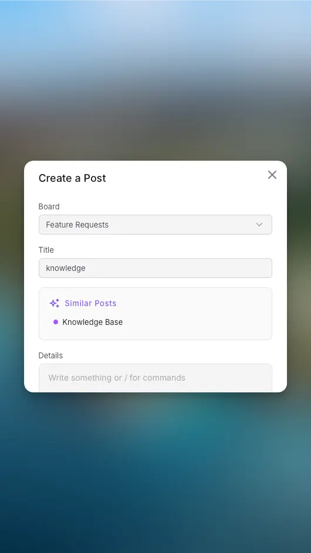Click the purple bullet next to Knowledge Base
Screen dimensions: 311x553
(55, 322)
